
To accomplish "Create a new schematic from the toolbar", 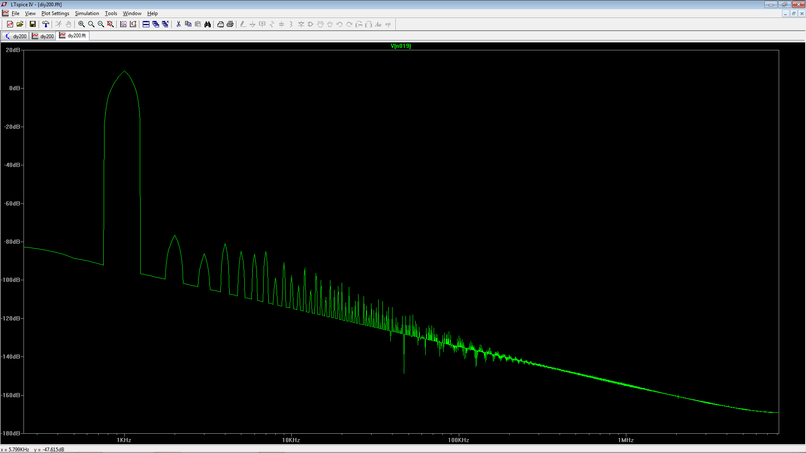I will tap(10, 24).
